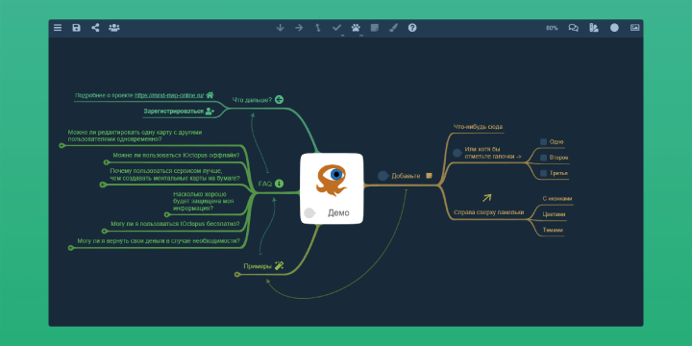692x346 pixels.
Task: Click the share icon in toolbar
Action: click(x=95, y=28)
